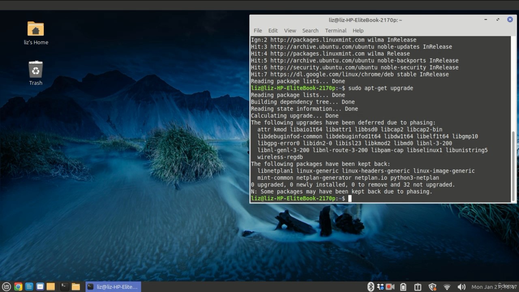Open the file manager folder in panel

pos(76,287)
